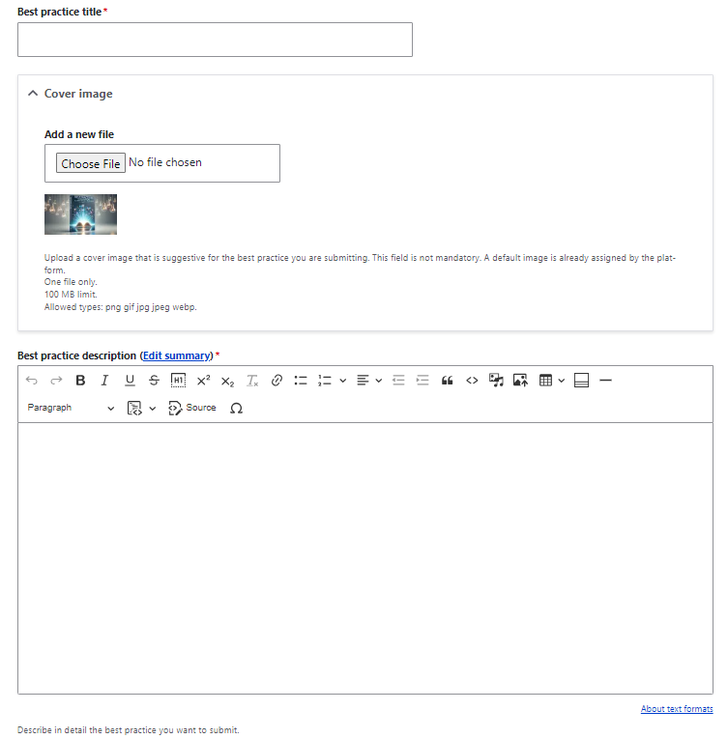Open the About text formats link

point(676,709)
